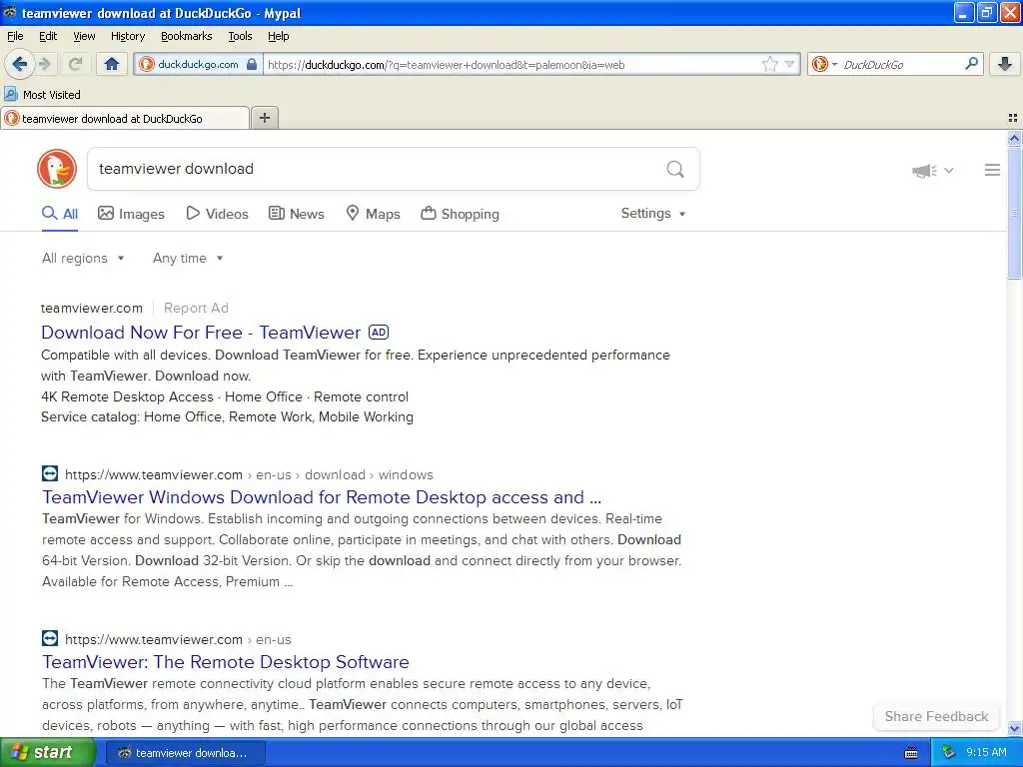Open the File menu

click(x=15, y=36)
